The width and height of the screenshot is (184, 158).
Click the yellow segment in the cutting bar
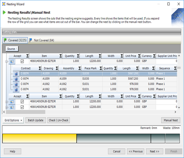(39, 138)
